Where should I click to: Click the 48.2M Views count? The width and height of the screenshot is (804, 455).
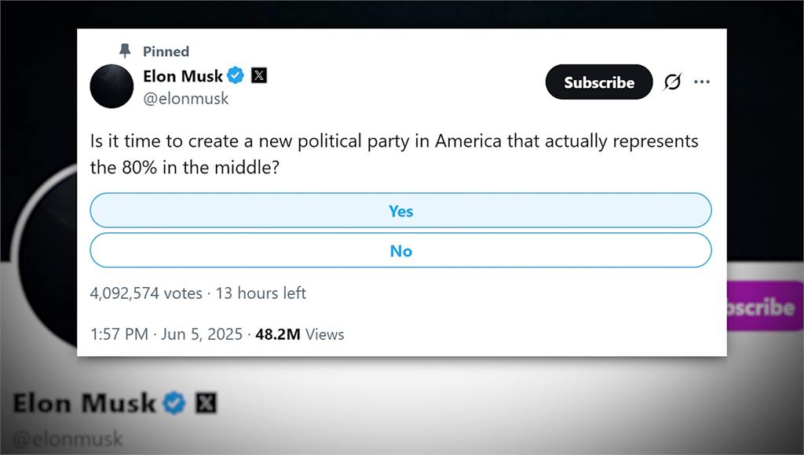[x=299, y=334]
